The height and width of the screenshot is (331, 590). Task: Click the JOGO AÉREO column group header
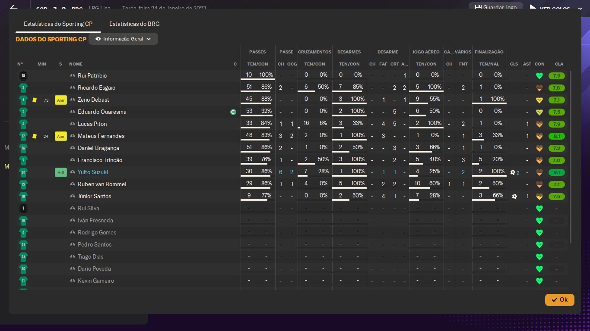tap(426, 52)
